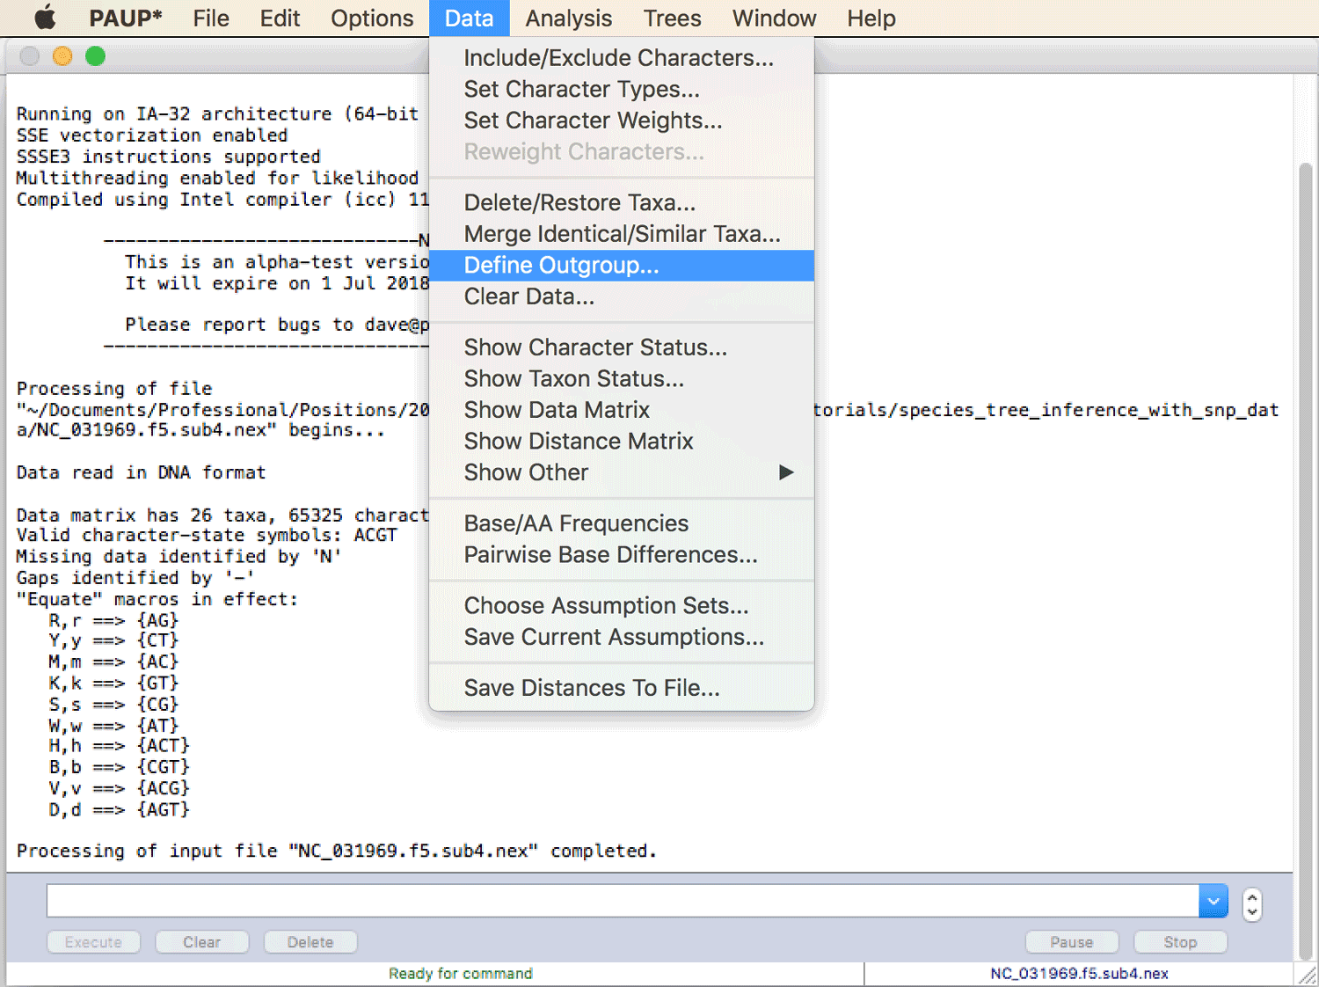Choose Save Distances To File...
The image size is (1319, 987).
[622, 688]
